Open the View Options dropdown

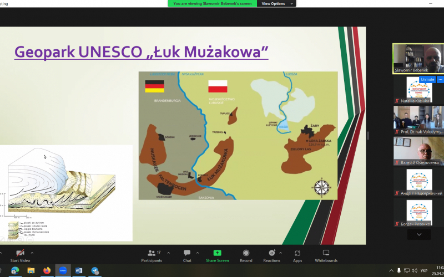point(276,3)
